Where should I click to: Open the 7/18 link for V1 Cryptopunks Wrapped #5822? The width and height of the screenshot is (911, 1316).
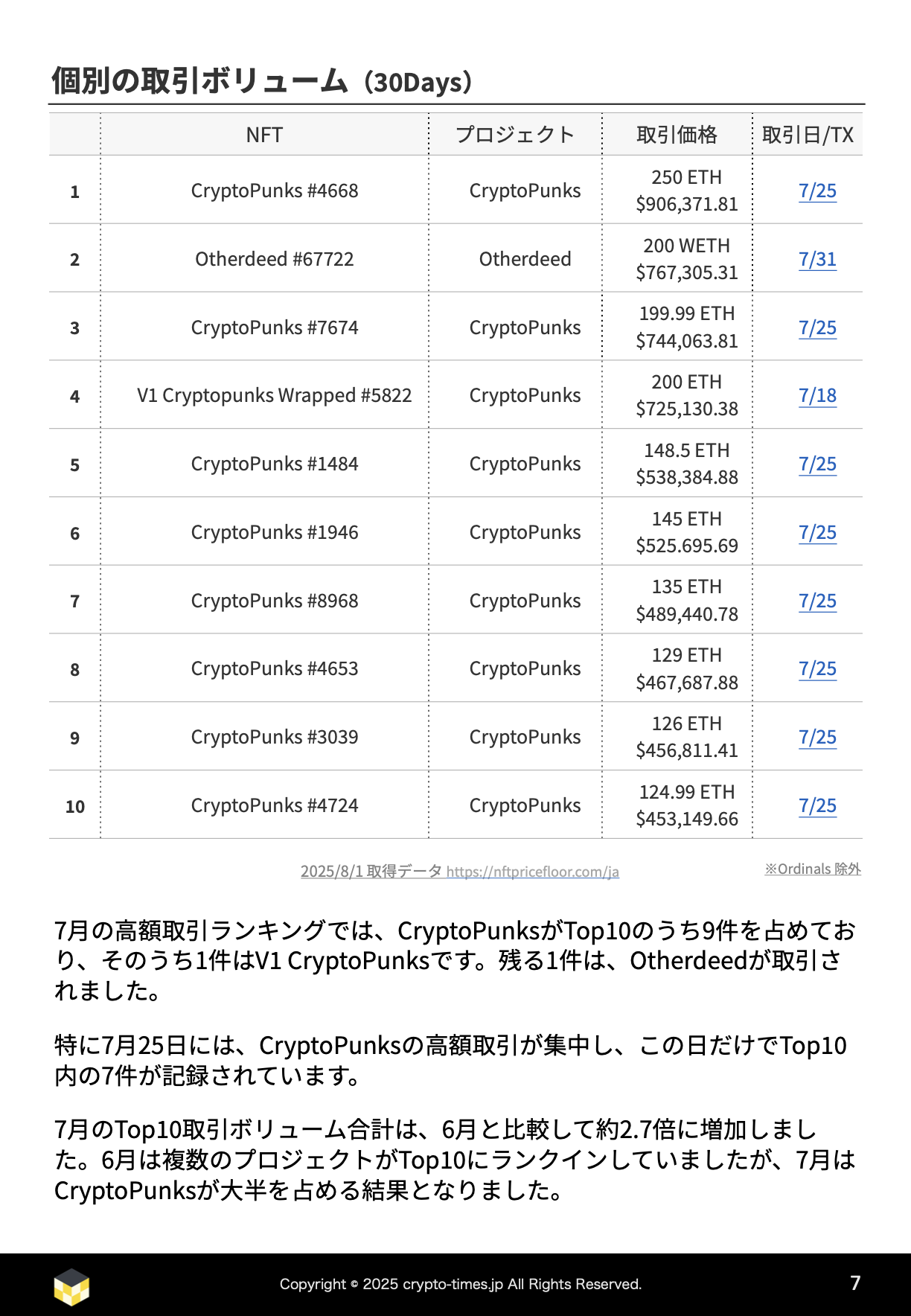817,396
